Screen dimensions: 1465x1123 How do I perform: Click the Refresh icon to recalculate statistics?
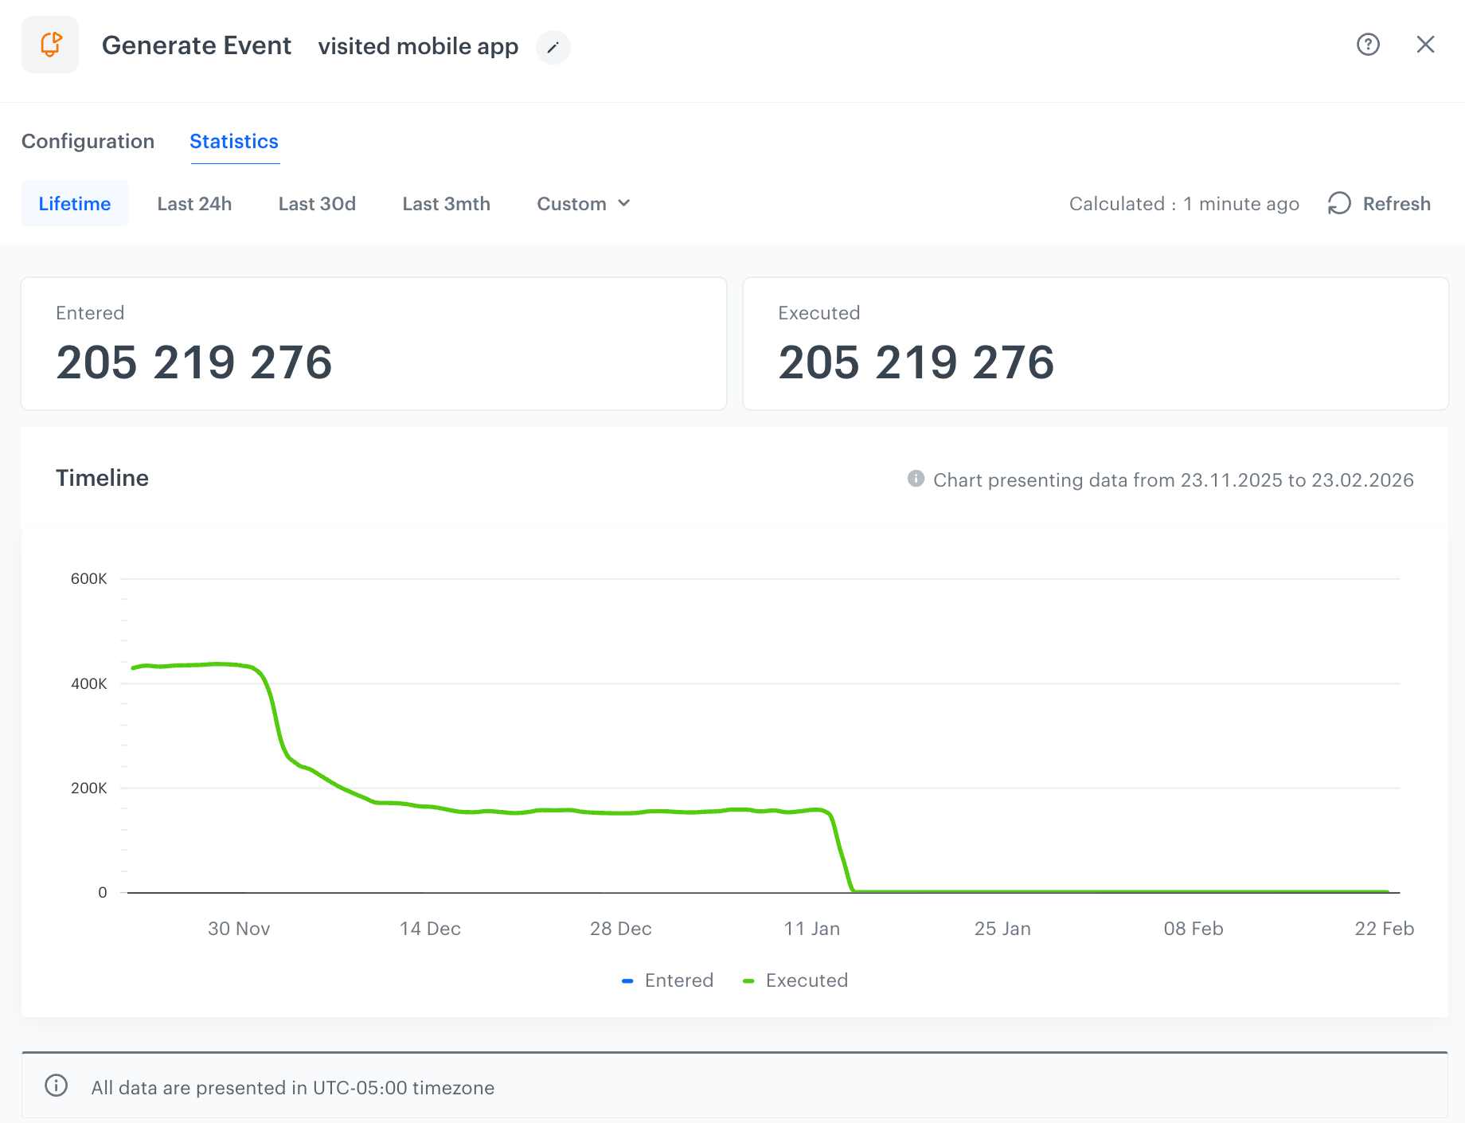(x=1338, y=203)
